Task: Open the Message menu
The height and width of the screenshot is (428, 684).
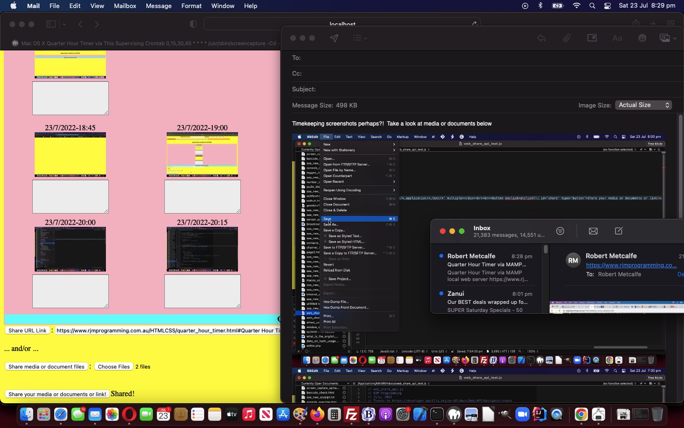Action: pos(159,6)
